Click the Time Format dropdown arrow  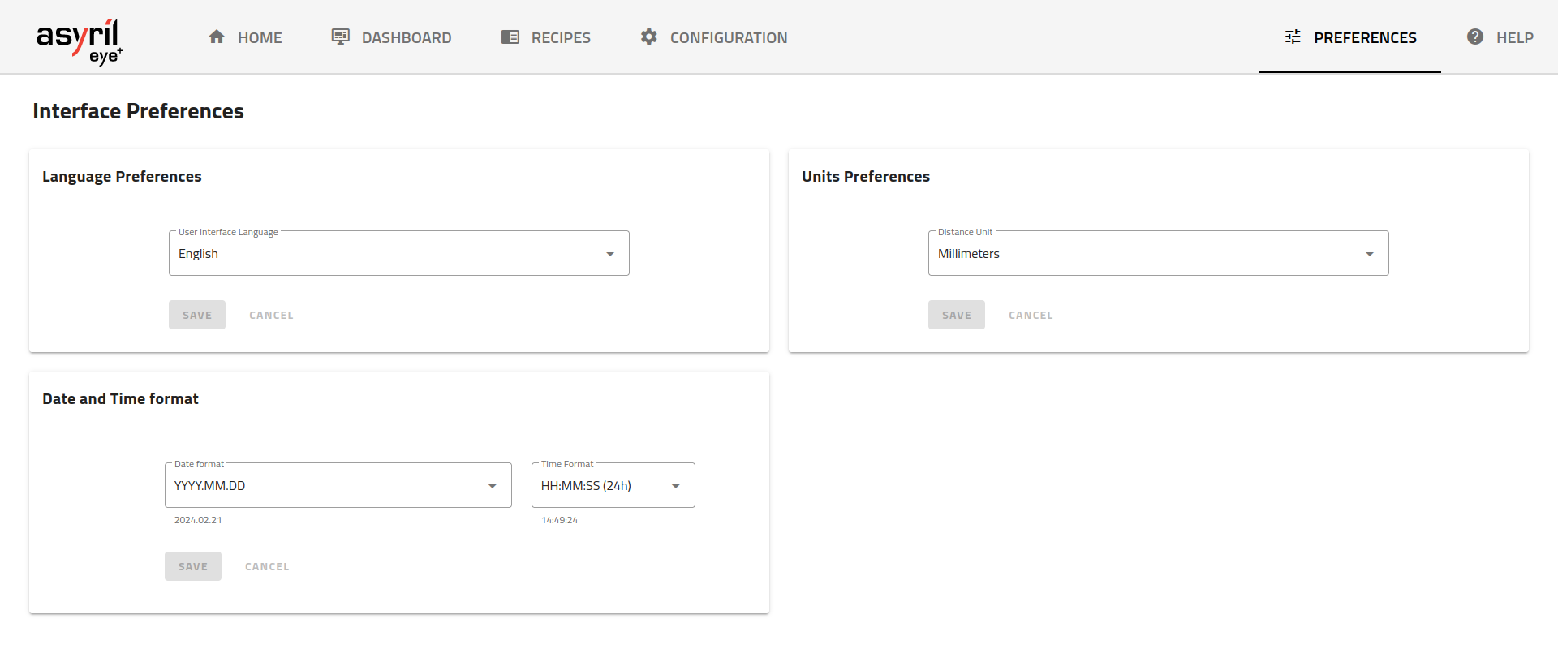[x=676, y=486]
